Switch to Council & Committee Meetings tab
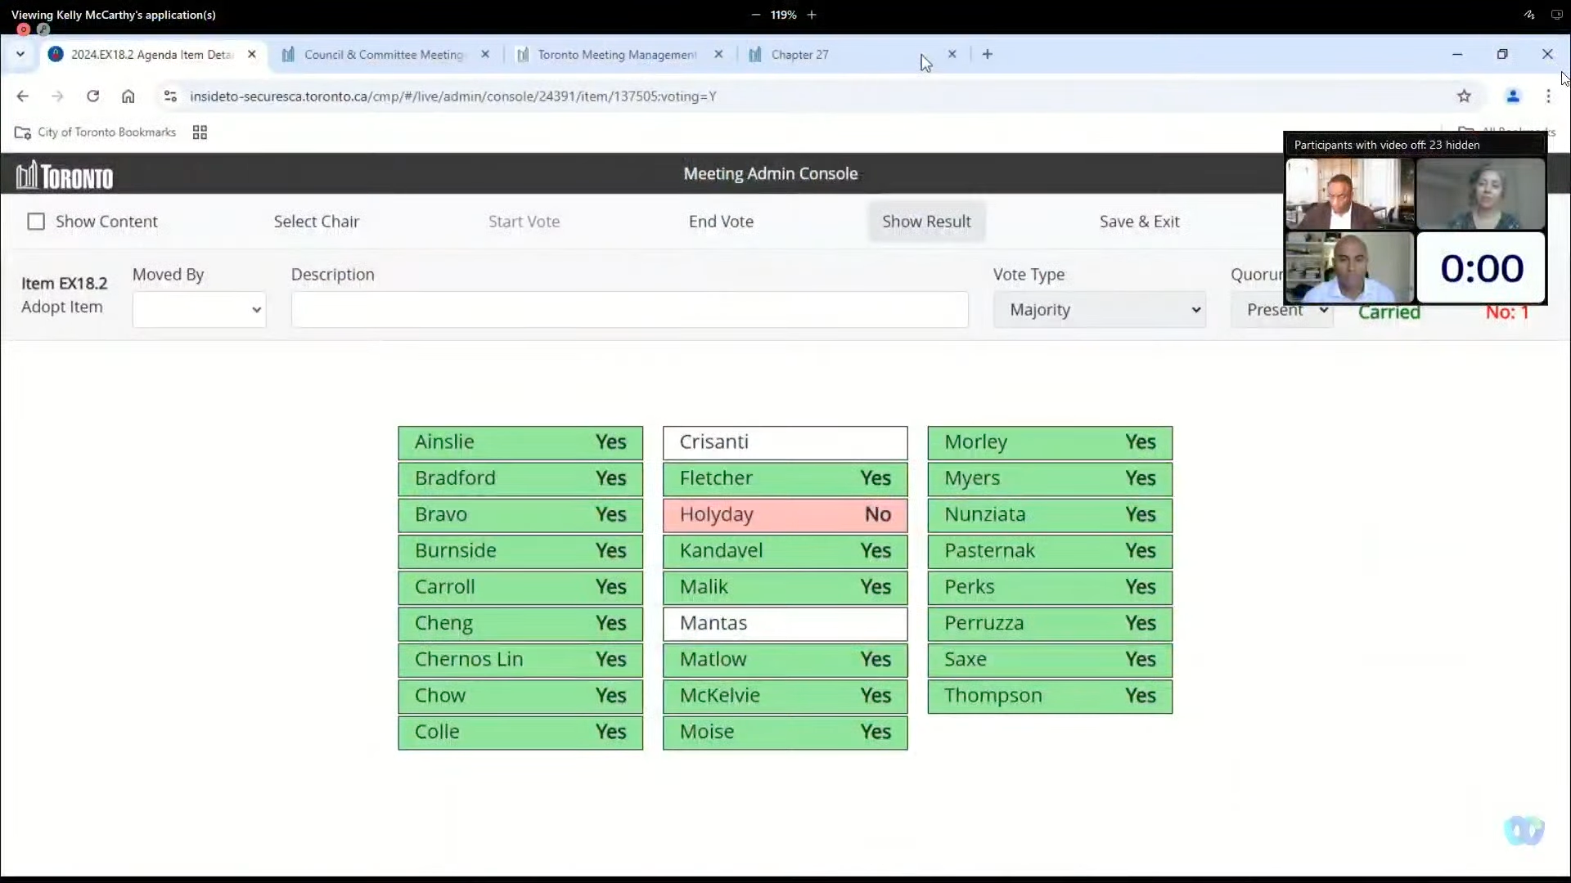Image resolution: width=1571 pixels, height=883 pixels. pos(383,54)
